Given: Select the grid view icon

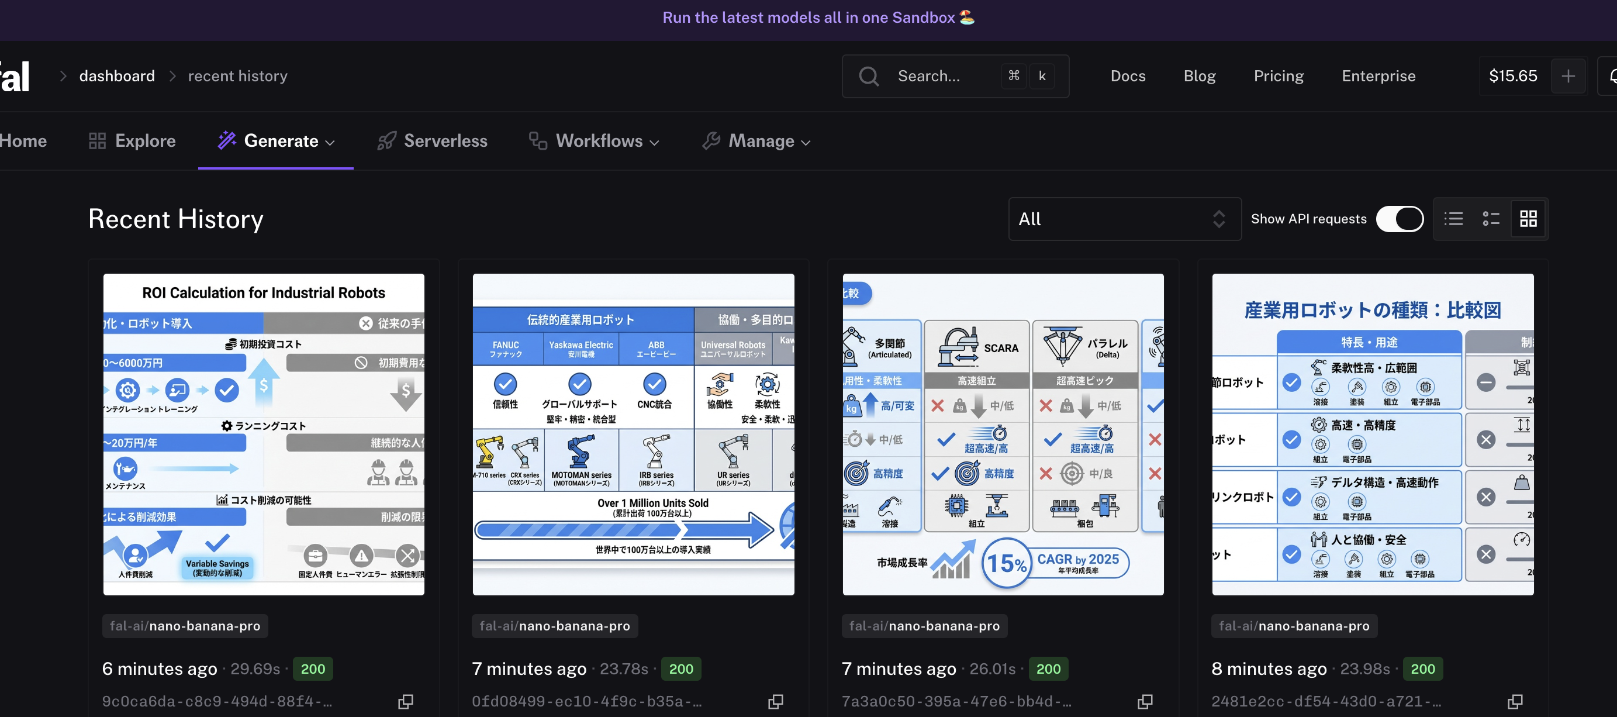Looking at the screenshot, I should click(1528, 219).
